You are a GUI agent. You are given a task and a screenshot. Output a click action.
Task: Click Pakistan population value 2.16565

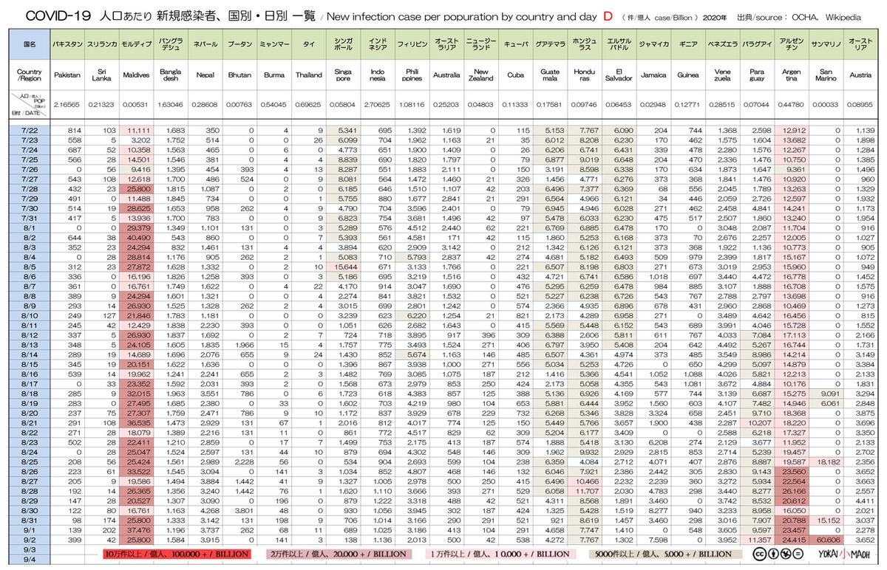coord(67,106)
